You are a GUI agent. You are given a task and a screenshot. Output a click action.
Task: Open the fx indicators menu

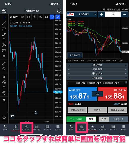(x=34, y=17)
